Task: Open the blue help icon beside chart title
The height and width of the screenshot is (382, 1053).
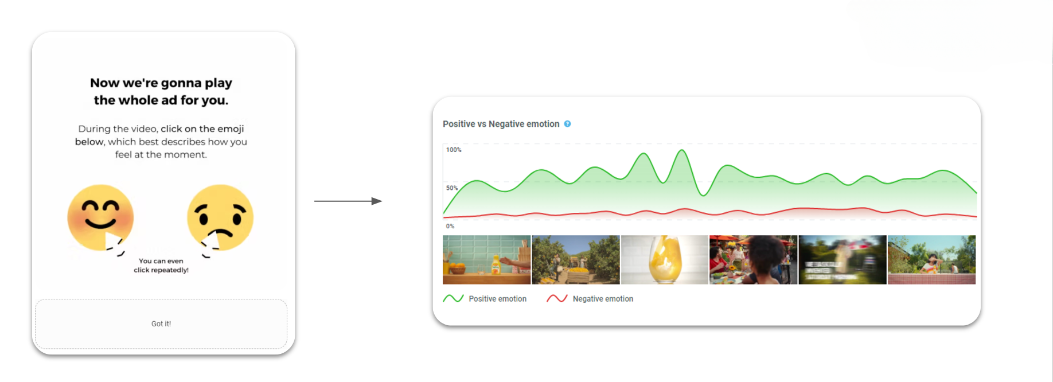Action: pyautogui.click(x=567, y=124)
